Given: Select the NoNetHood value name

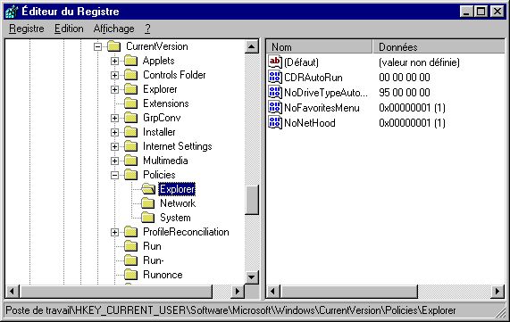Looking at the screenshot, I should click(310, 123).
